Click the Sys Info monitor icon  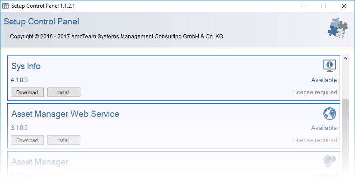(x=329, y=66)
